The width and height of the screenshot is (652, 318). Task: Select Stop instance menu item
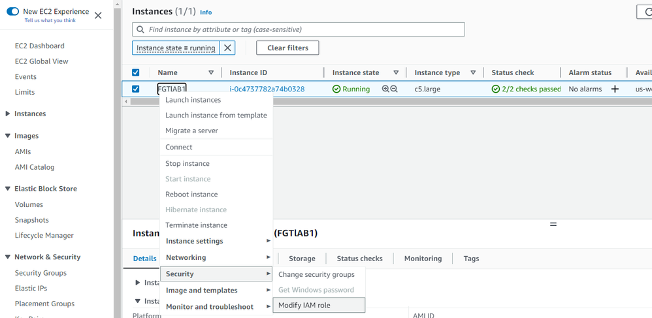coord(216,163)
